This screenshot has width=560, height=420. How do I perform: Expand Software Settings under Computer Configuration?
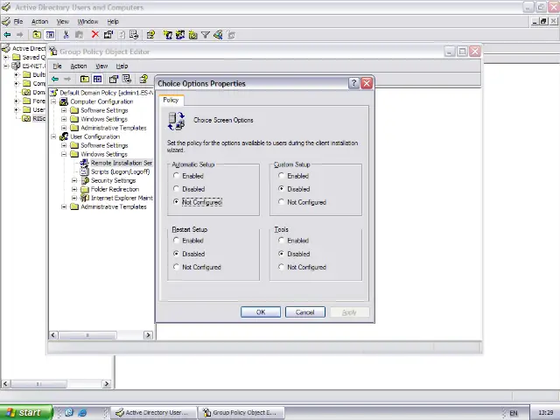coord(64,110)
